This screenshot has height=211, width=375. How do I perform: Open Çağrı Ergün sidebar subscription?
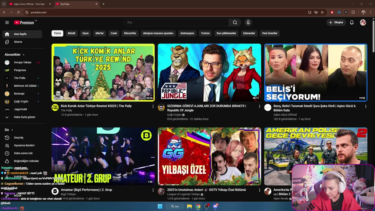(22, 101)
